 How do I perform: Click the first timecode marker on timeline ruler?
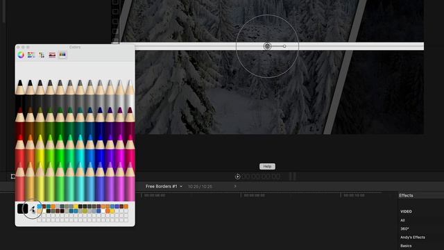(x=155, y=195)
